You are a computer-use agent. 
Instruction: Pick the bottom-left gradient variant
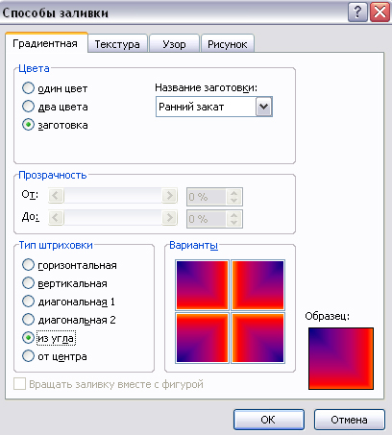tap(202, 338)
